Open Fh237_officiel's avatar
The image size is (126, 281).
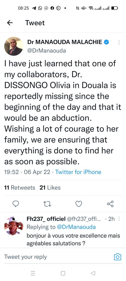14,226
